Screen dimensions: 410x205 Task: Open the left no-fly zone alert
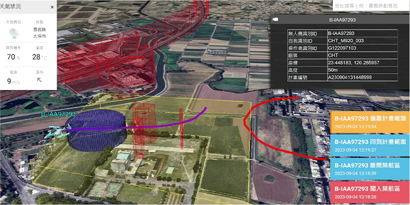click(x=370, y=169)
